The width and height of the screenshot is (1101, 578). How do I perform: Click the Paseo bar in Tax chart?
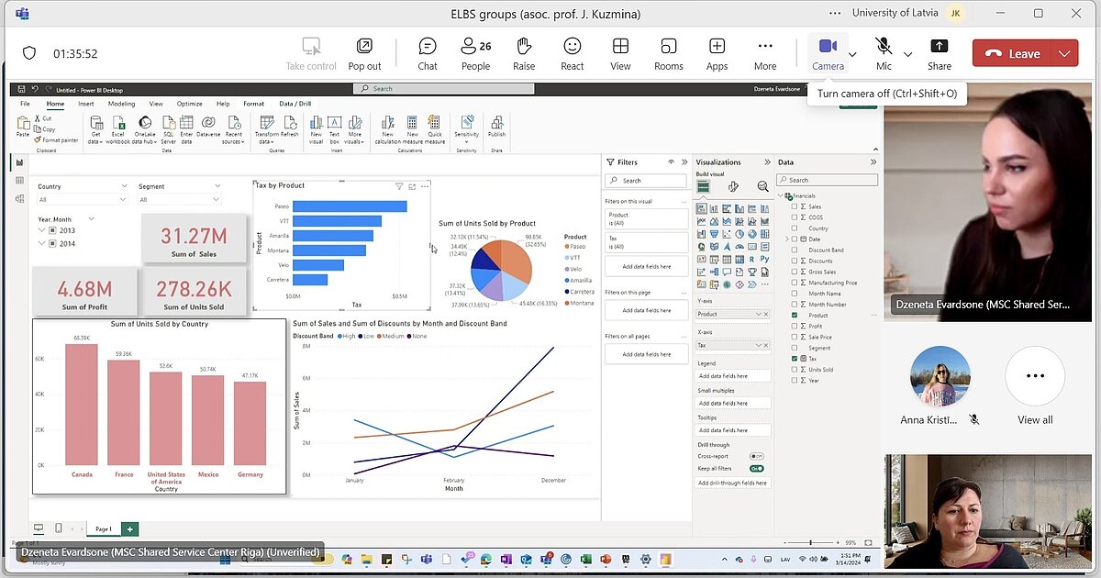click(350, 206)
